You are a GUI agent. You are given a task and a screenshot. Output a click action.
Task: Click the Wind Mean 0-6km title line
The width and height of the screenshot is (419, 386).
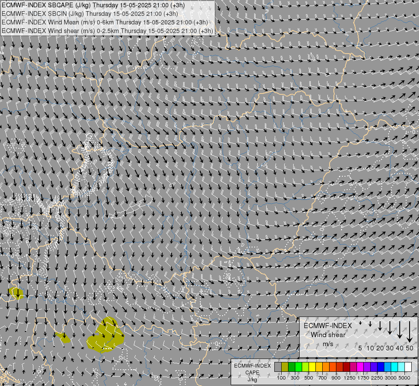coord(104,22)
